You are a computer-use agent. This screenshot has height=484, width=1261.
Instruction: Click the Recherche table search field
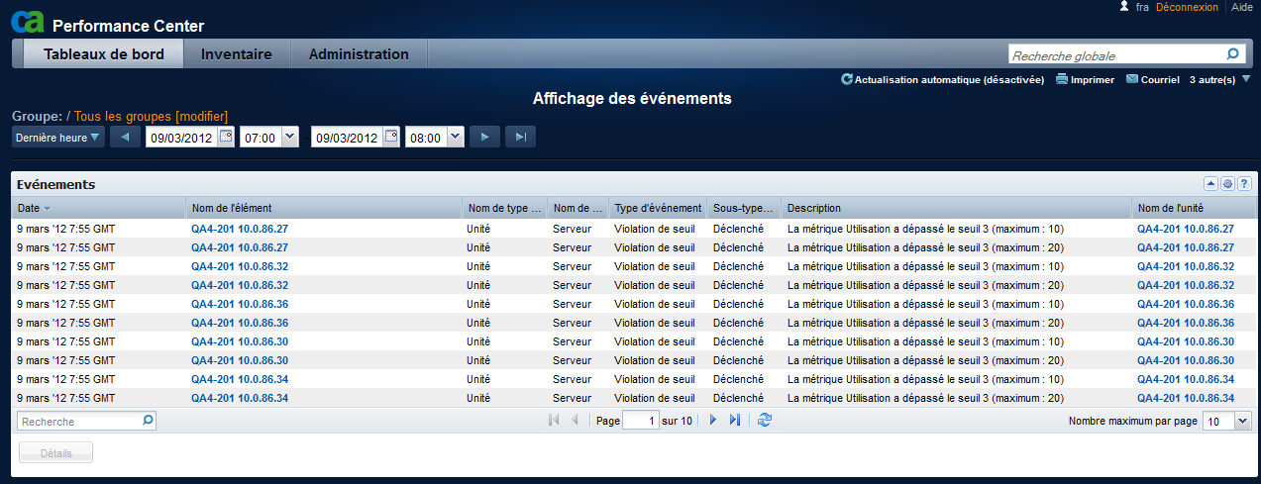point(79,422)
